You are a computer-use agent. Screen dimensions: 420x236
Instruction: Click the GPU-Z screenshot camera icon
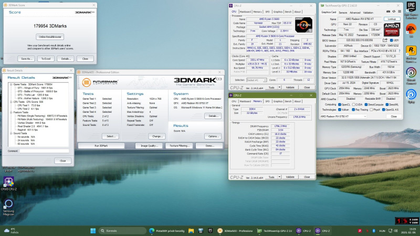pos(388,12)
